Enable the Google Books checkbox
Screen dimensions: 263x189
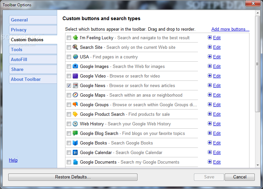tap(69, 143)
